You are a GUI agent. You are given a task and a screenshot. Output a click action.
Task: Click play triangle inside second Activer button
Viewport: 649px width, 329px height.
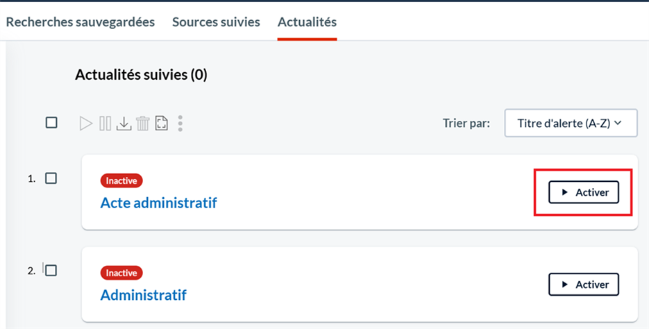(564, 285)
